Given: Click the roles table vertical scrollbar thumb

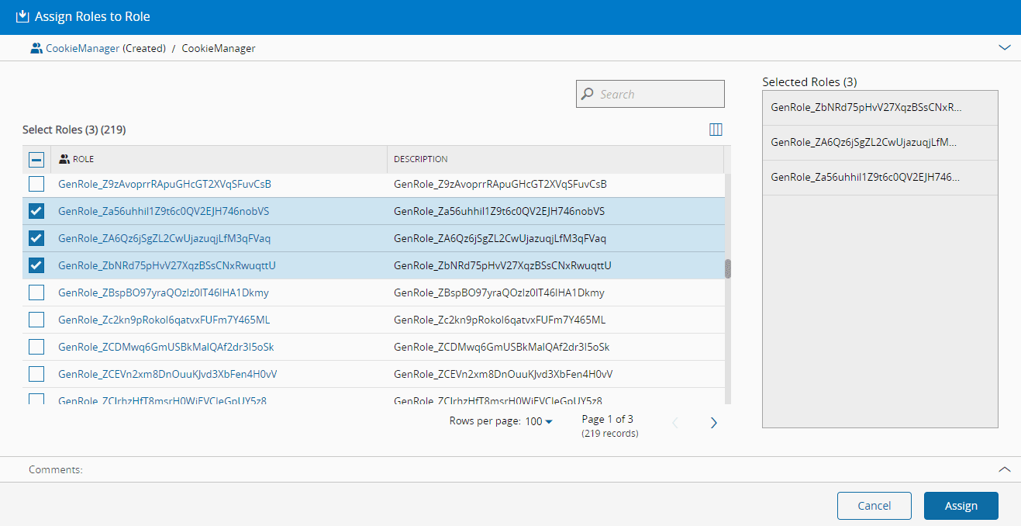Looking at the screenshot, I should tap(727, 268).
